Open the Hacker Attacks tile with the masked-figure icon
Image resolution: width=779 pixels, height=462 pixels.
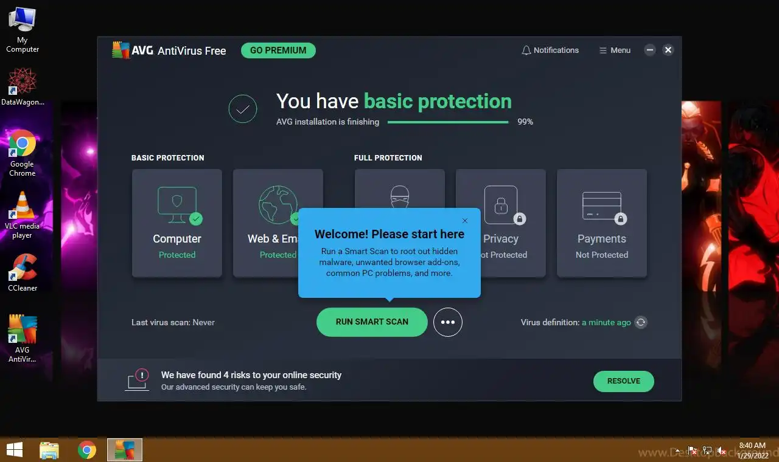point(400,188)
